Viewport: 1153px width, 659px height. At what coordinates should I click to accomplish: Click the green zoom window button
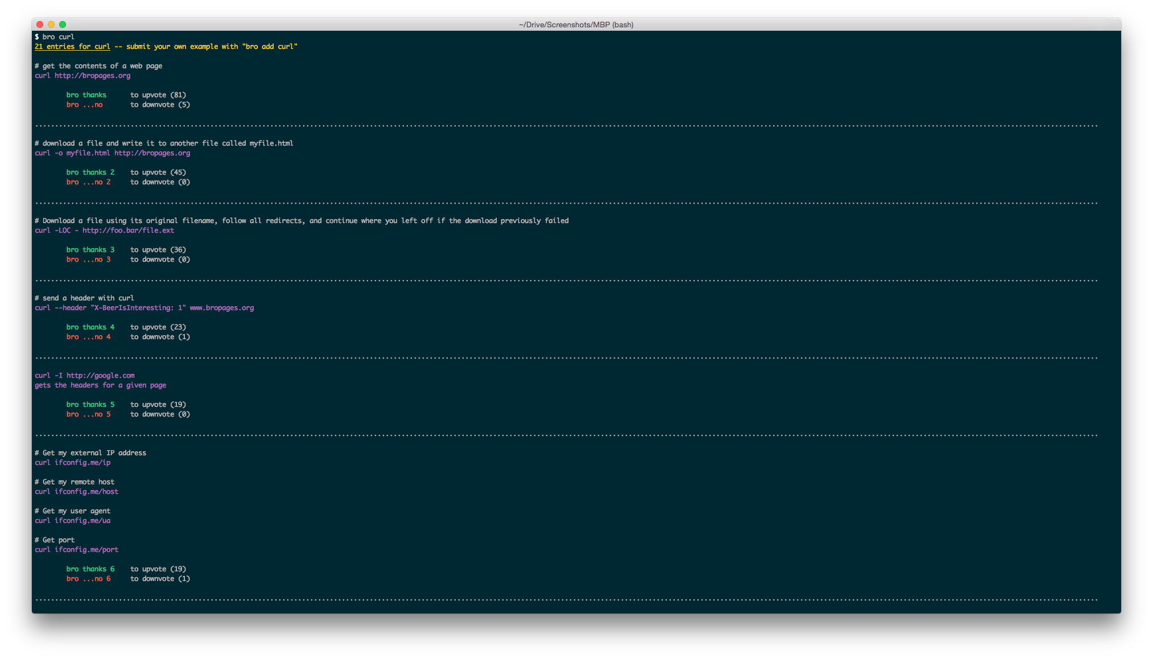63,24
